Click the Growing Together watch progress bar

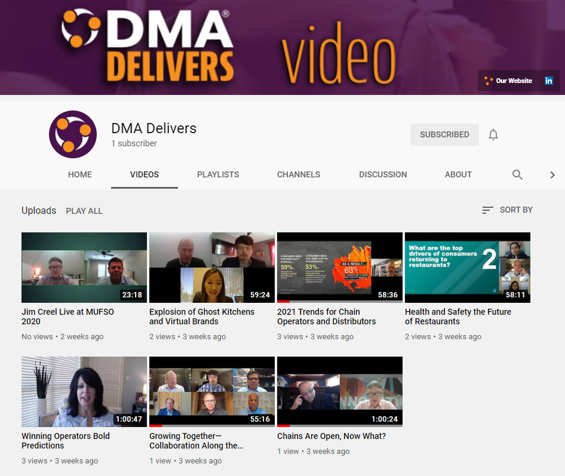pos(212,426)
